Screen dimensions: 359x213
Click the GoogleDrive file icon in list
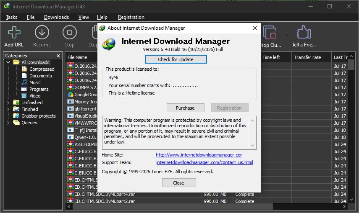click(70, 94)
